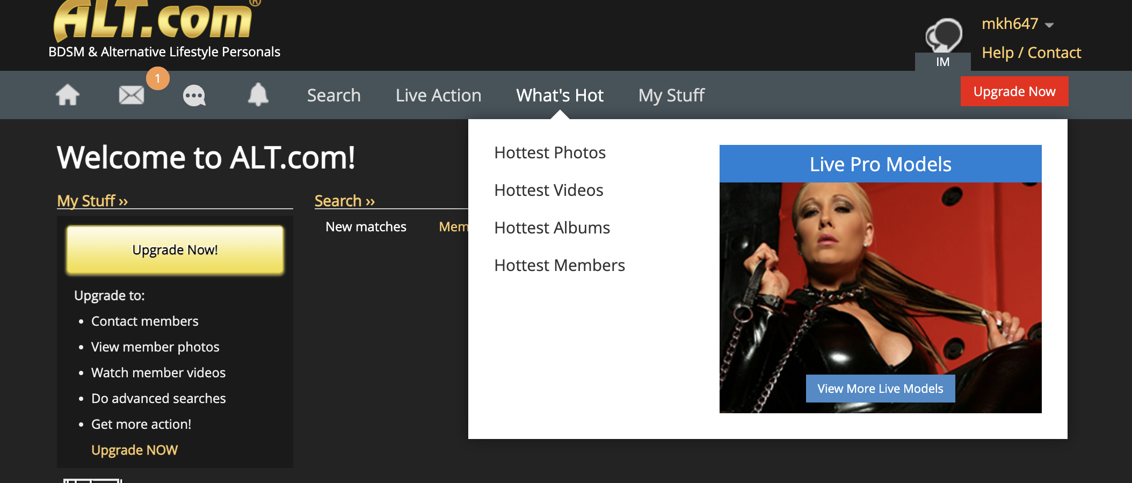Open the chat bubble messages icon
Image resolution: width=1132 pixels, height=483 pixels.
click(x=194, y=96)
